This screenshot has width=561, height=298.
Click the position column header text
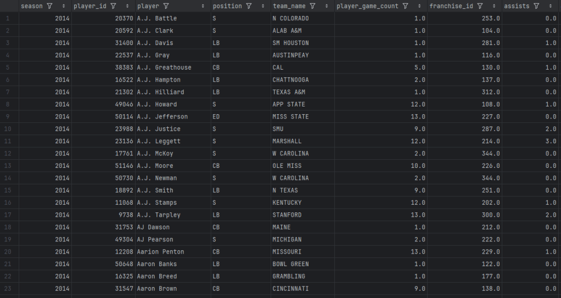[x=227, y=6]
